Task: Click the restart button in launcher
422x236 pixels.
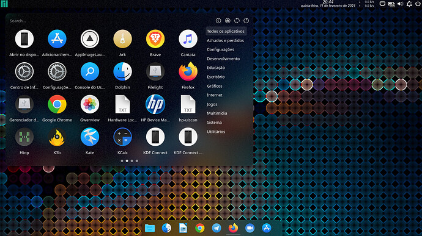Action: [x=237, y=21]
